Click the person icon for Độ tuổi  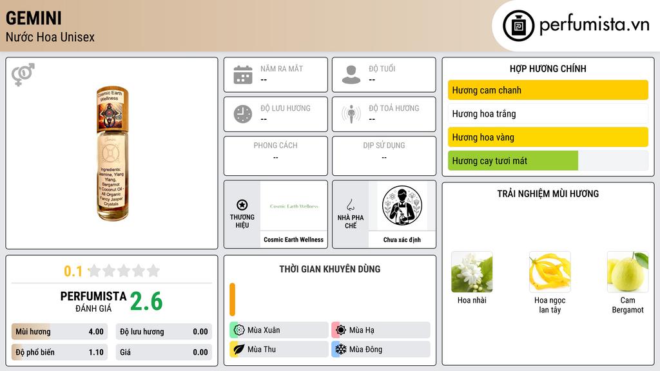pos(351,75)
